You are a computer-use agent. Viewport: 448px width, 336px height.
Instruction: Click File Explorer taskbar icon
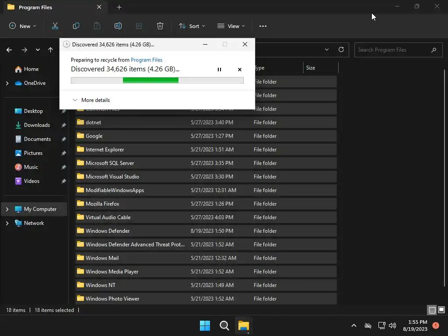[x=244, y=325]
